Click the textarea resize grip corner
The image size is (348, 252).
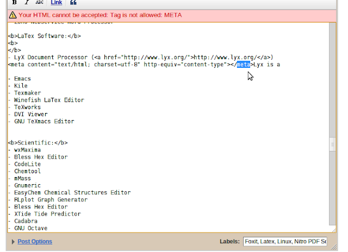(334, 230)
